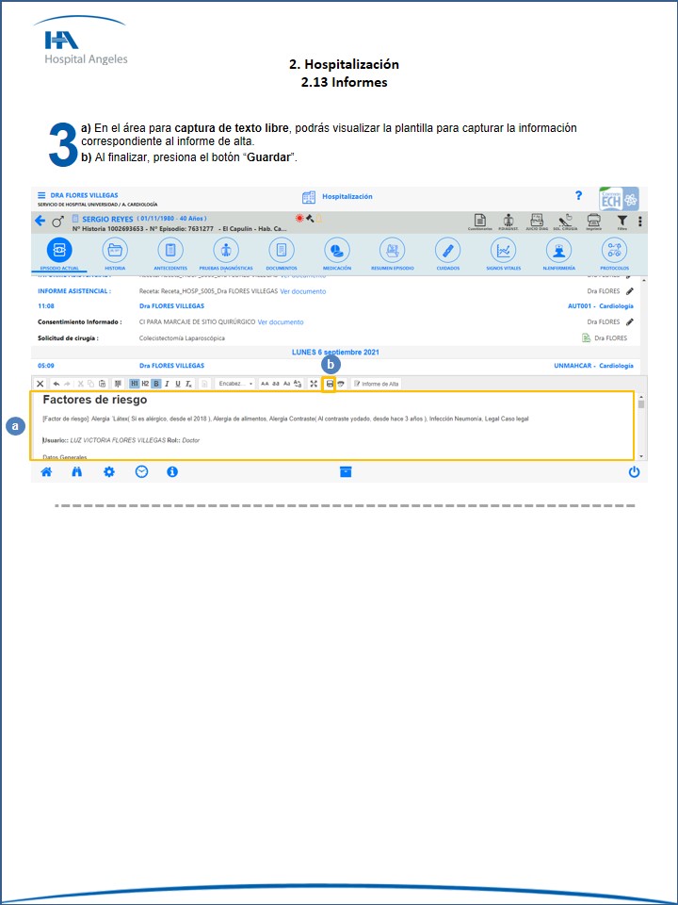Screen dimensions: 678x905
Task: Switch to the Historia tab
Action: (115, 250)
